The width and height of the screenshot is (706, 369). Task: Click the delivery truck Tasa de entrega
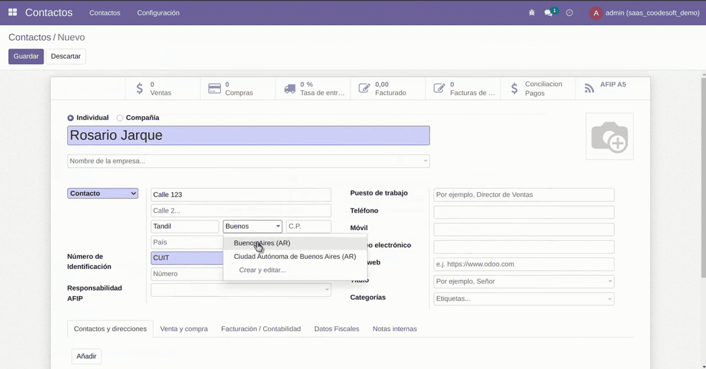point(313,89)
